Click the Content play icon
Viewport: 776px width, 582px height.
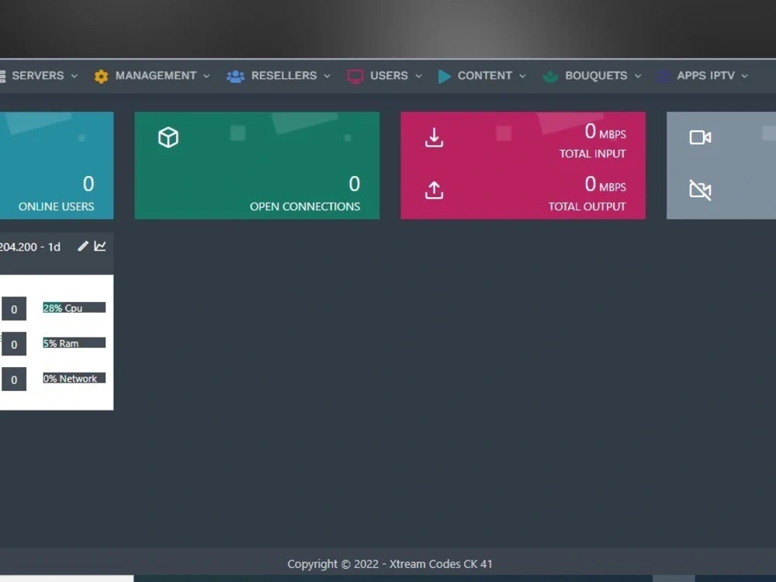point(444,76)
